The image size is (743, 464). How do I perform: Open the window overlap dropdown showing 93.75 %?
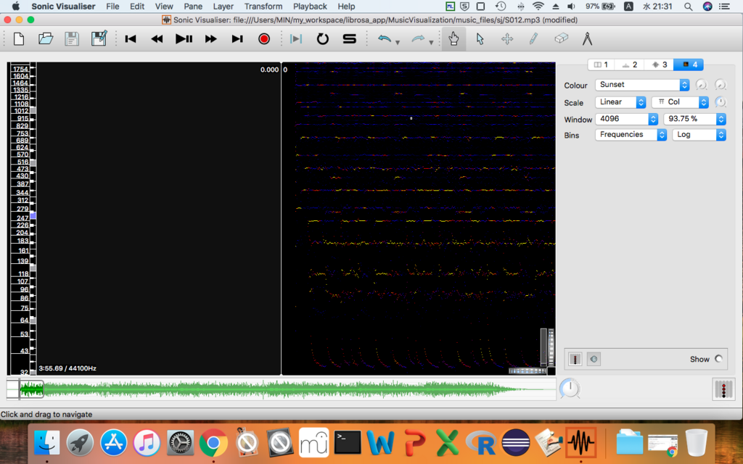coord(694,119)
